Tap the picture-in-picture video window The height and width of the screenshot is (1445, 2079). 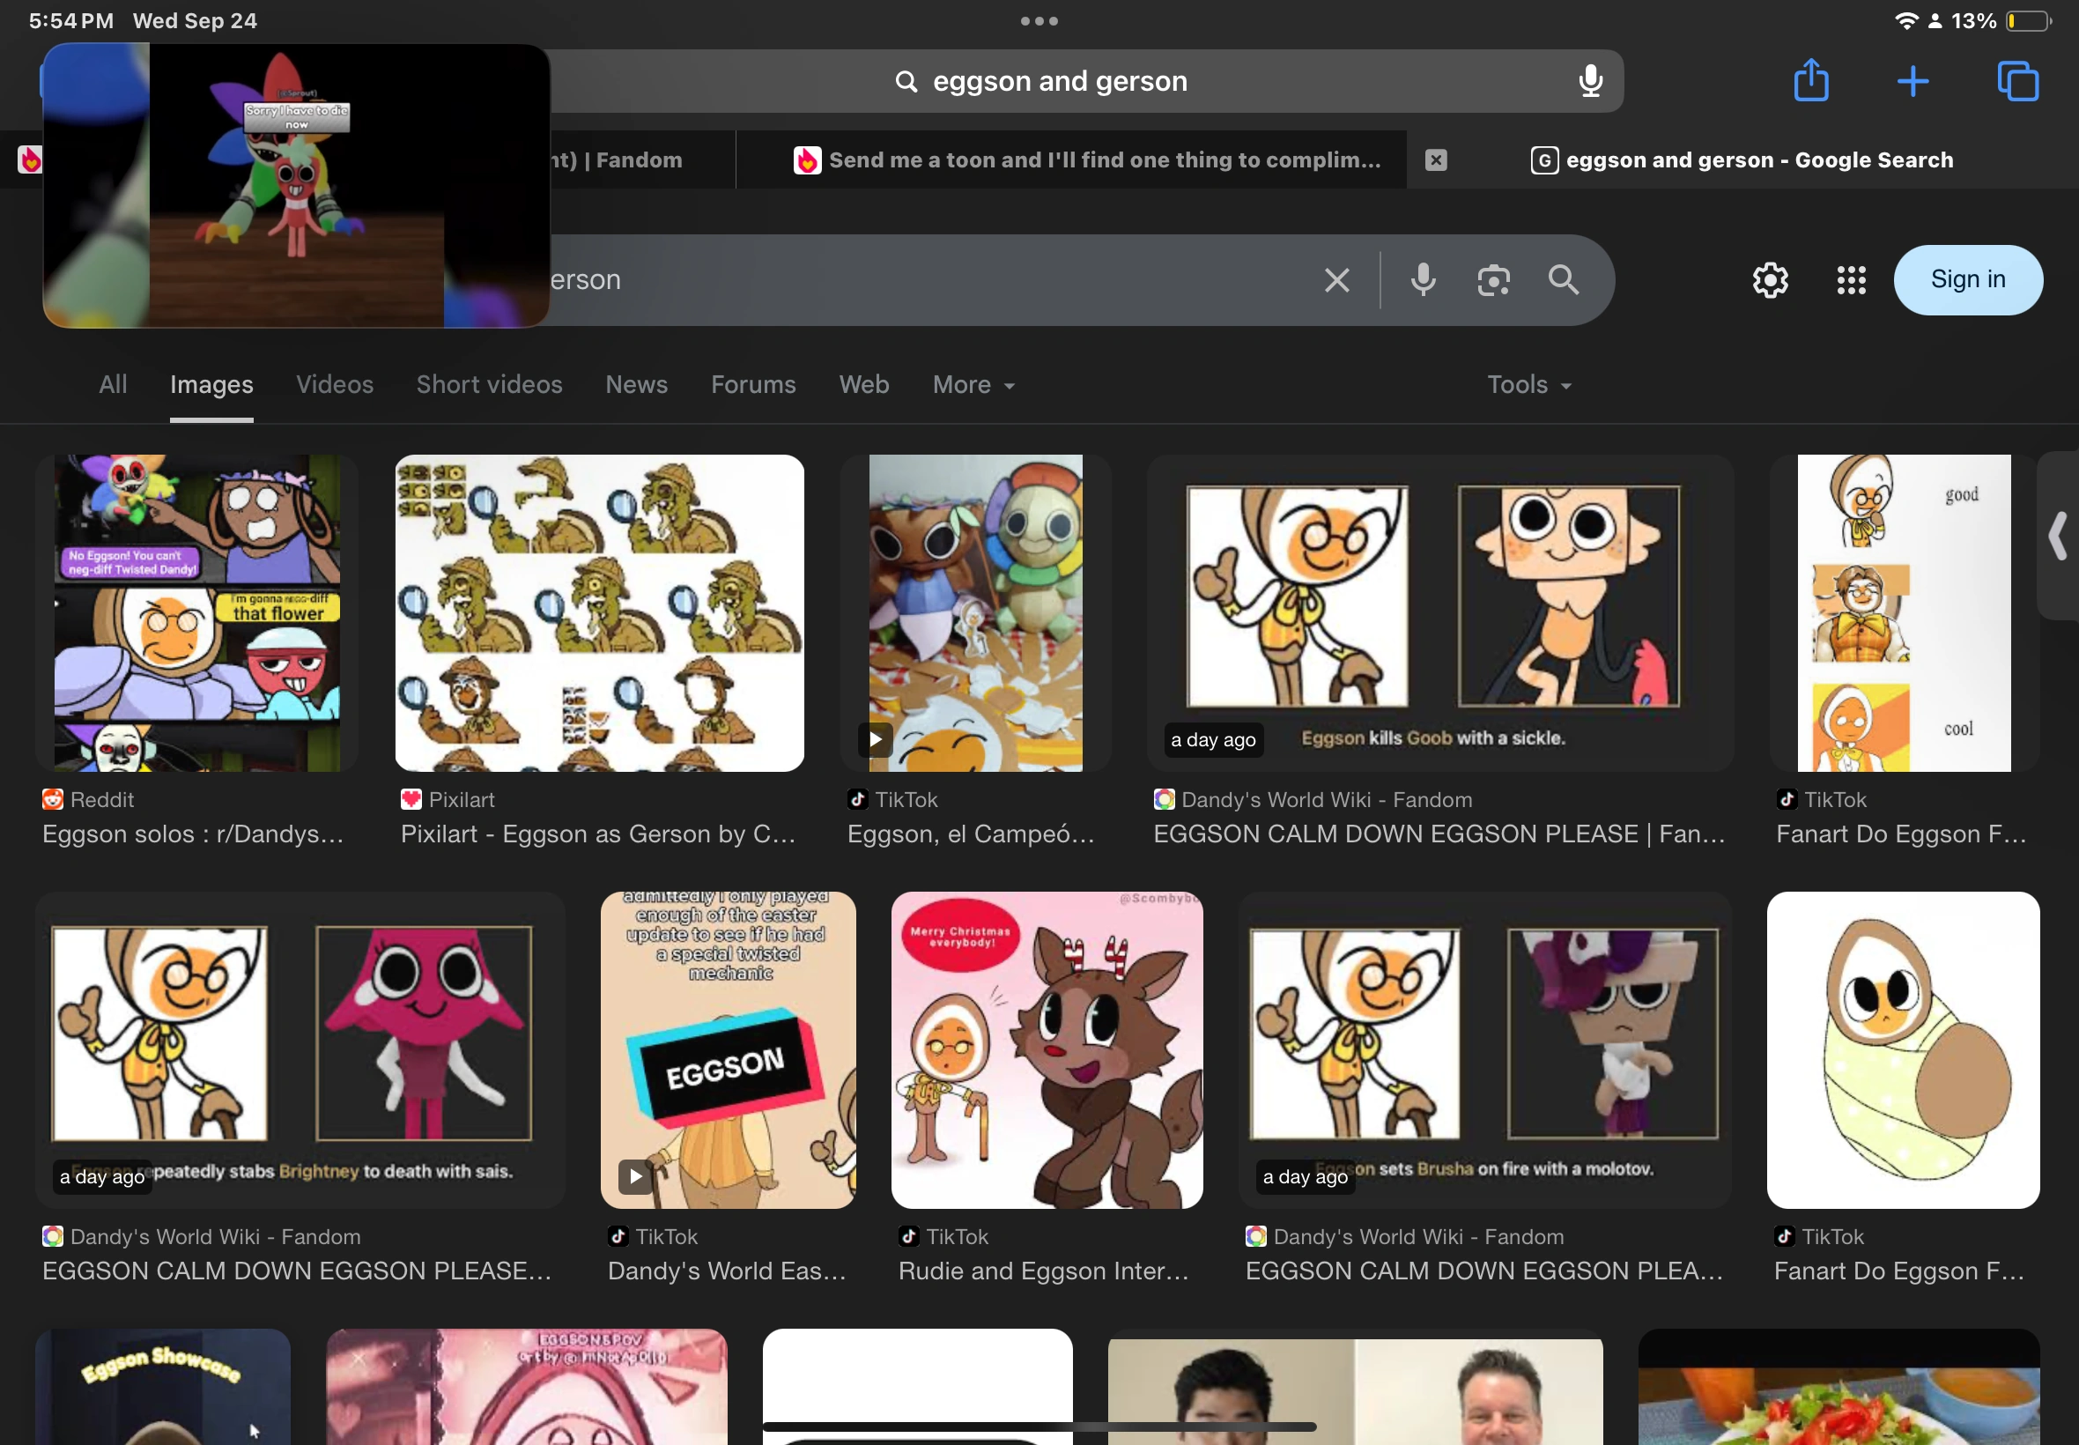coord(296,186)
